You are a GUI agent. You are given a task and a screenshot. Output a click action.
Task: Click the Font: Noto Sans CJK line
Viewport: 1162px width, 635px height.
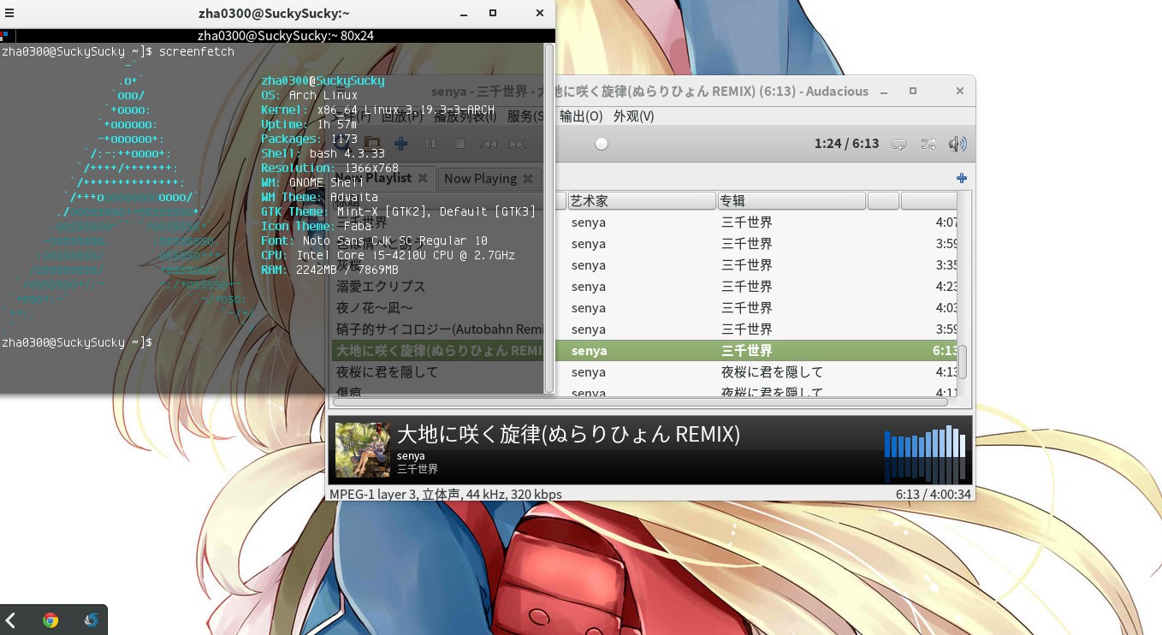pos(375,240)
